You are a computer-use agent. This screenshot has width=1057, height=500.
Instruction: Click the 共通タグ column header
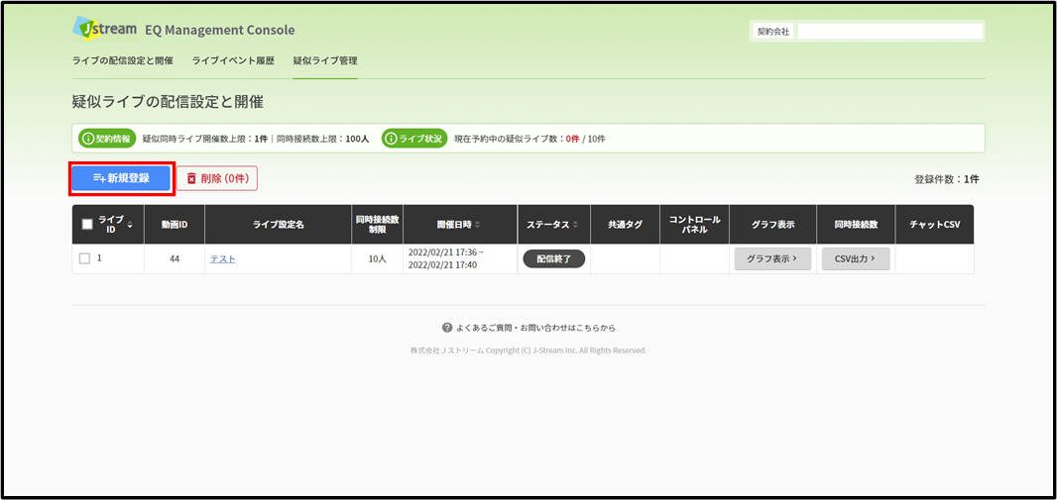(625, 224)
